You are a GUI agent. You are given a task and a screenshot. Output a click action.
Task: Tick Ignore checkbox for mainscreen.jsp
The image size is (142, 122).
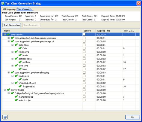(x=84, y=97)
